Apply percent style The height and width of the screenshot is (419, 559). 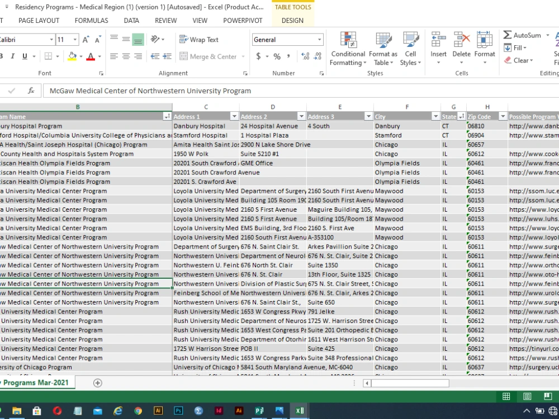(x=277, y=56)
